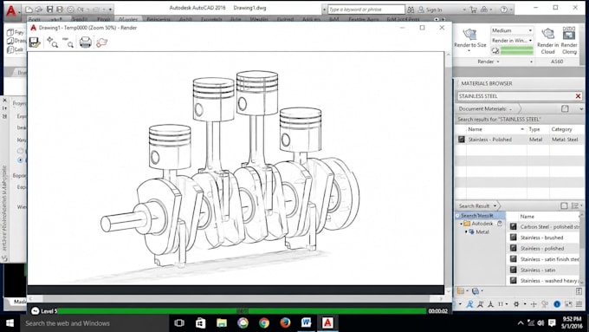Click the library icon in the Document Materials bar
589x332 pixels.
[565, 108]
